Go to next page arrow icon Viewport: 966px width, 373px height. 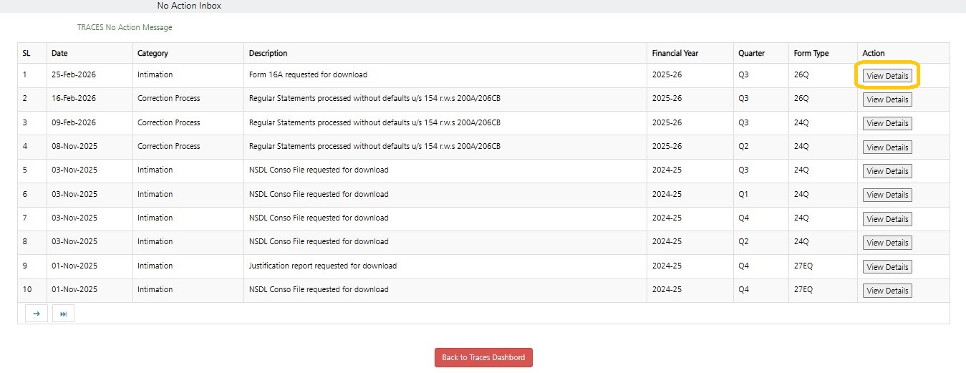36,314
